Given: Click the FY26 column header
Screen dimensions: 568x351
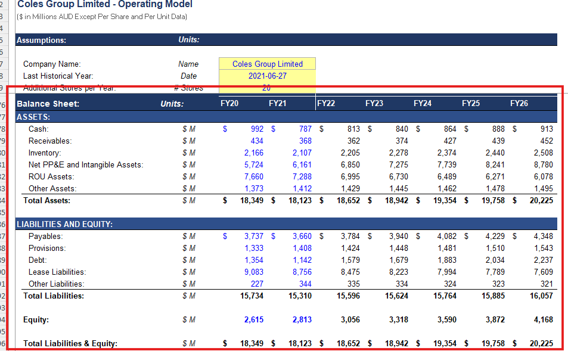Looking at the screenshot, I should (x=519, y=104).
